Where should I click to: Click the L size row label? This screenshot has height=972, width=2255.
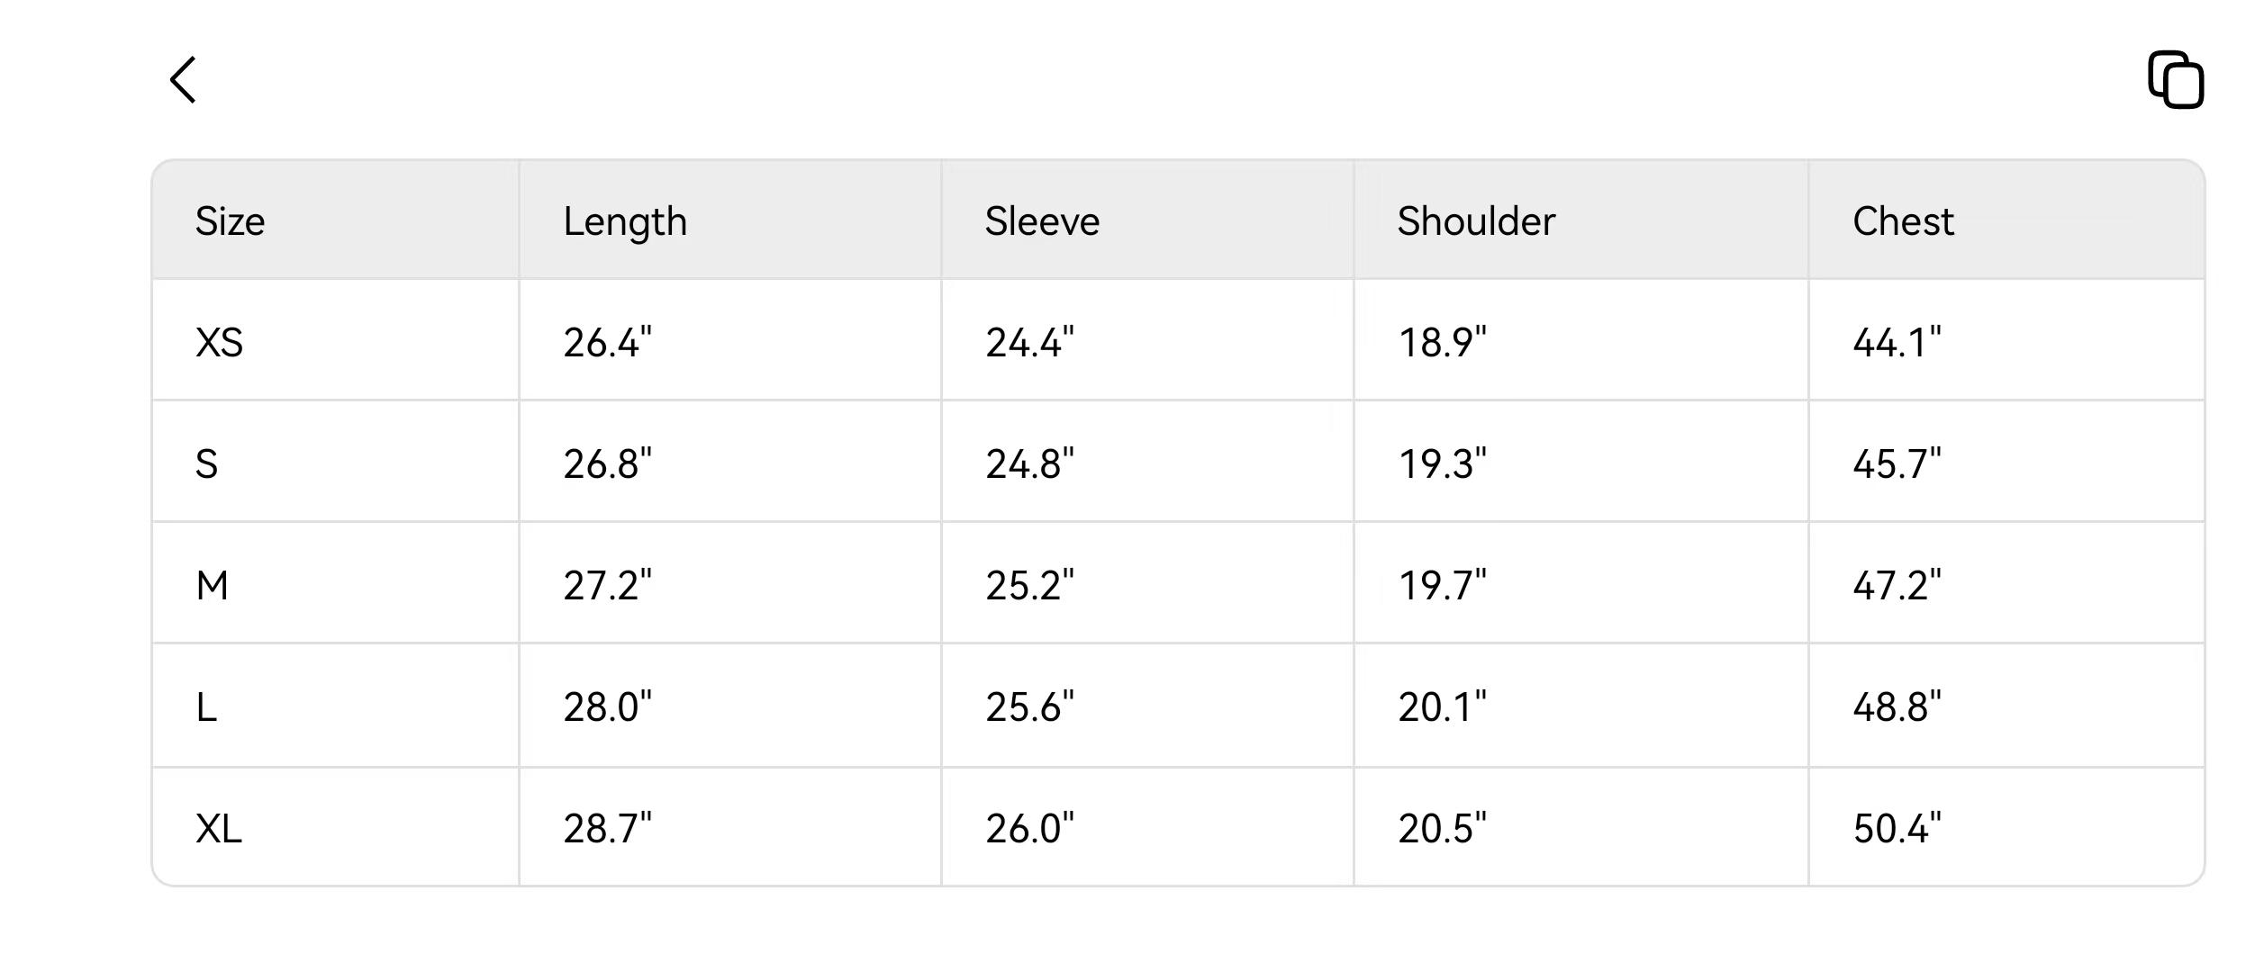tap(207, 707)
